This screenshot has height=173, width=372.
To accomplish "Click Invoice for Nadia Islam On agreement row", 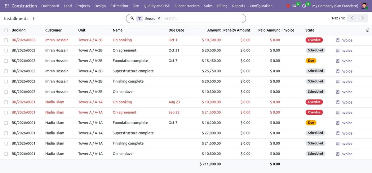I will 344,113.
